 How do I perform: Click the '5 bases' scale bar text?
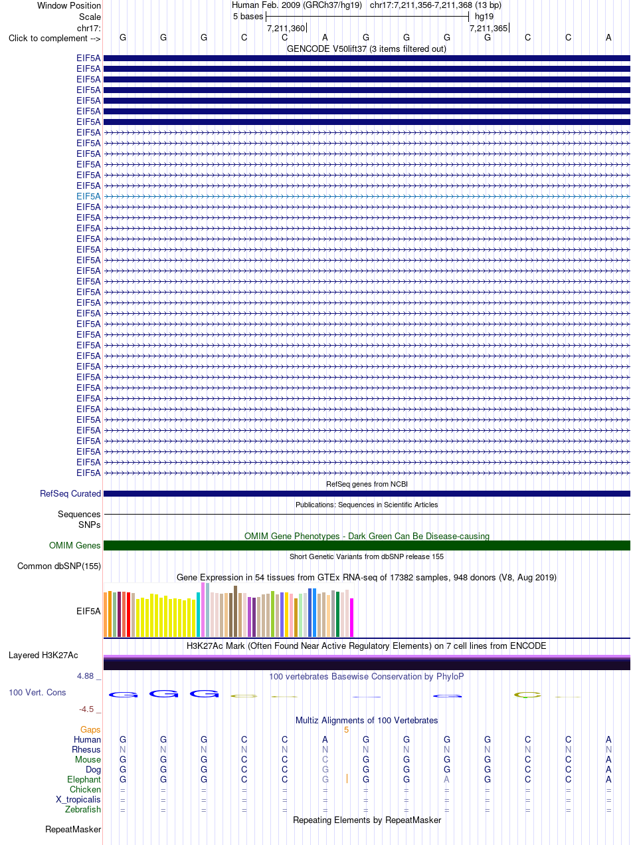click(248, 17)
